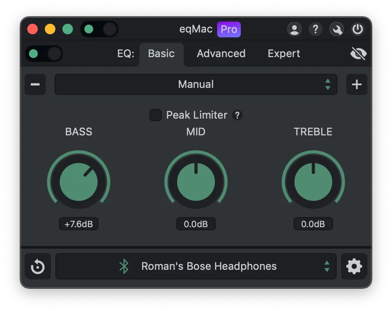Click the Bluetooth icon of output device
Image resolution: width=392 pixels, height=312 pixels.
pyautogui.click(x=124, y=266)
